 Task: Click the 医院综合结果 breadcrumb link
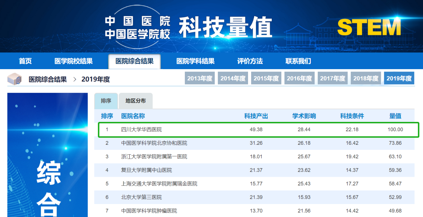point(48,79)
